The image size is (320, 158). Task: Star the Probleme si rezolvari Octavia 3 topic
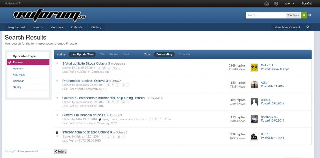[57, 81]
